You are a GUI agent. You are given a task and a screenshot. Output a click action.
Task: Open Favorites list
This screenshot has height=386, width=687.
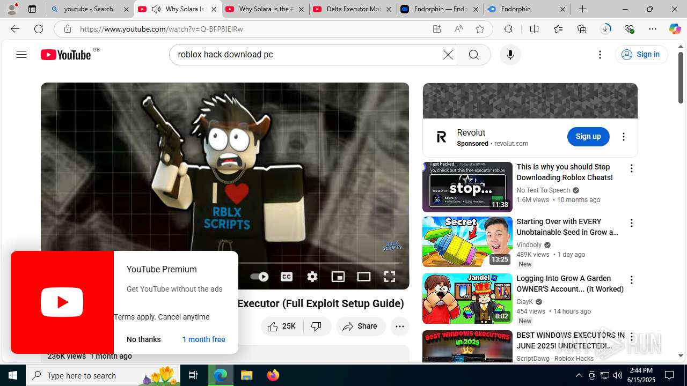point(558,29)
